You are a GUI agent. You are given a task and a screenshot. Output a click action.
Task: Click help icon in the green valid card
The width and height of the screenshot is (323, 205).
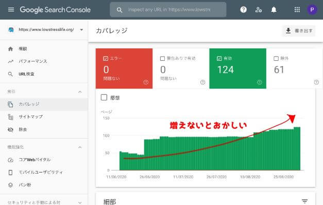point(260,82)
